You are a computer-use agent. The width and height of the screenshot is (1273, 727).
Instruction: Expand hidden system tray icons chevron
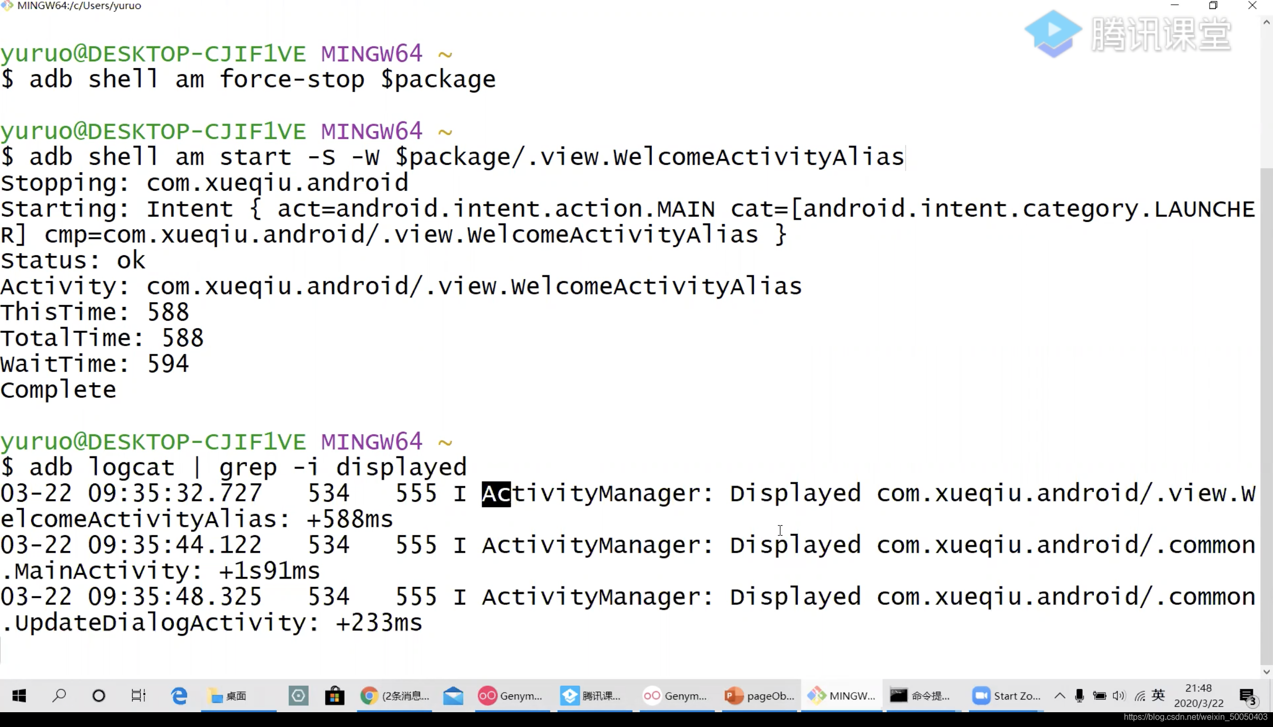(1060, 696)
